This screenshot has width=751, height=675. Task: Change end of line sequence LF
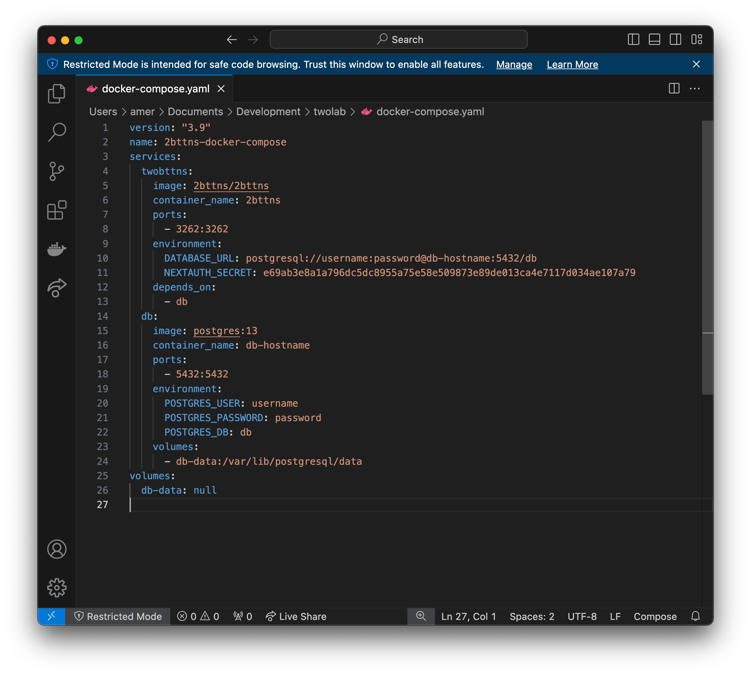(x=615, y=617)
